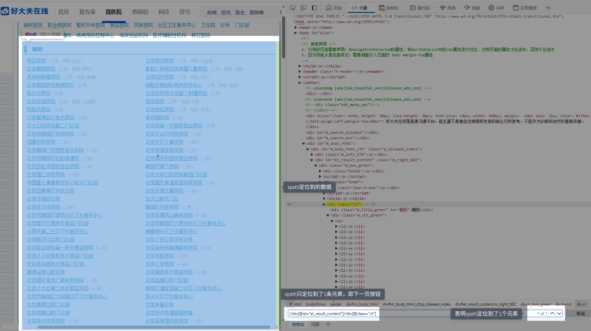Open 找医院 in site navigation
Viewport: 591px width, 331px height.
(x=114, y=12)
